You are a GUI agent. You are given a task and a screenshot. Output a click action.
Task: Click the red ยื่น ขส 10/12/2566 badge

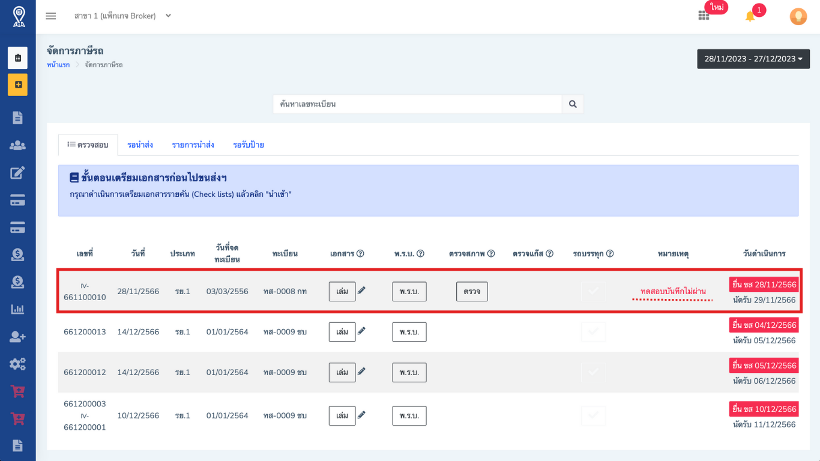click(x=764, y=409)
